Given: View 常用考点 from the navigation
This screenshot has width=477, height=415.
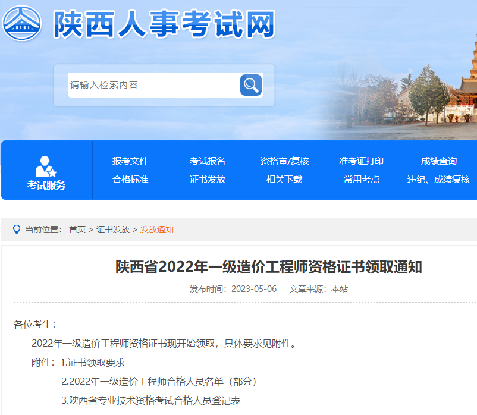Looking at the screenshot, I should (361, 179).
